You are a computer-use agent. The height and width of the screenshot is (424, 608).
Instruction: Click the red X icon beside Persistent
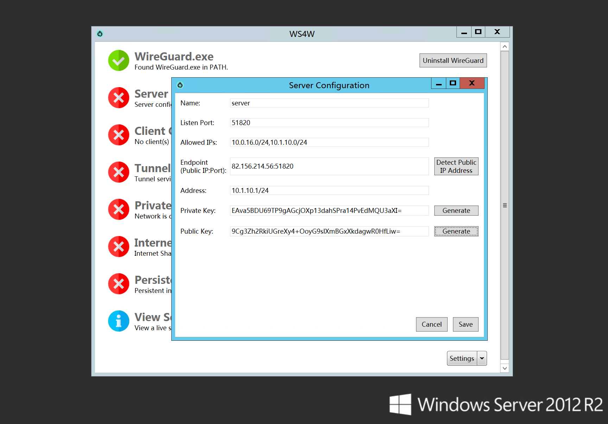click(119, 284)
